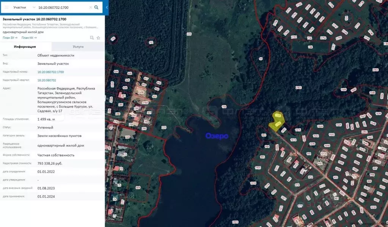Click dropdown chevron next to Участки
The height and width of the screenshot is (227, 388).
coord(34,7)
